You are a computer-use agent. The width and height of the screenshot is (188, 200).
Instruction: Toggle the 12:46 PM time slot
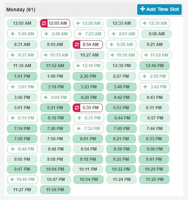tap(154, 66)
